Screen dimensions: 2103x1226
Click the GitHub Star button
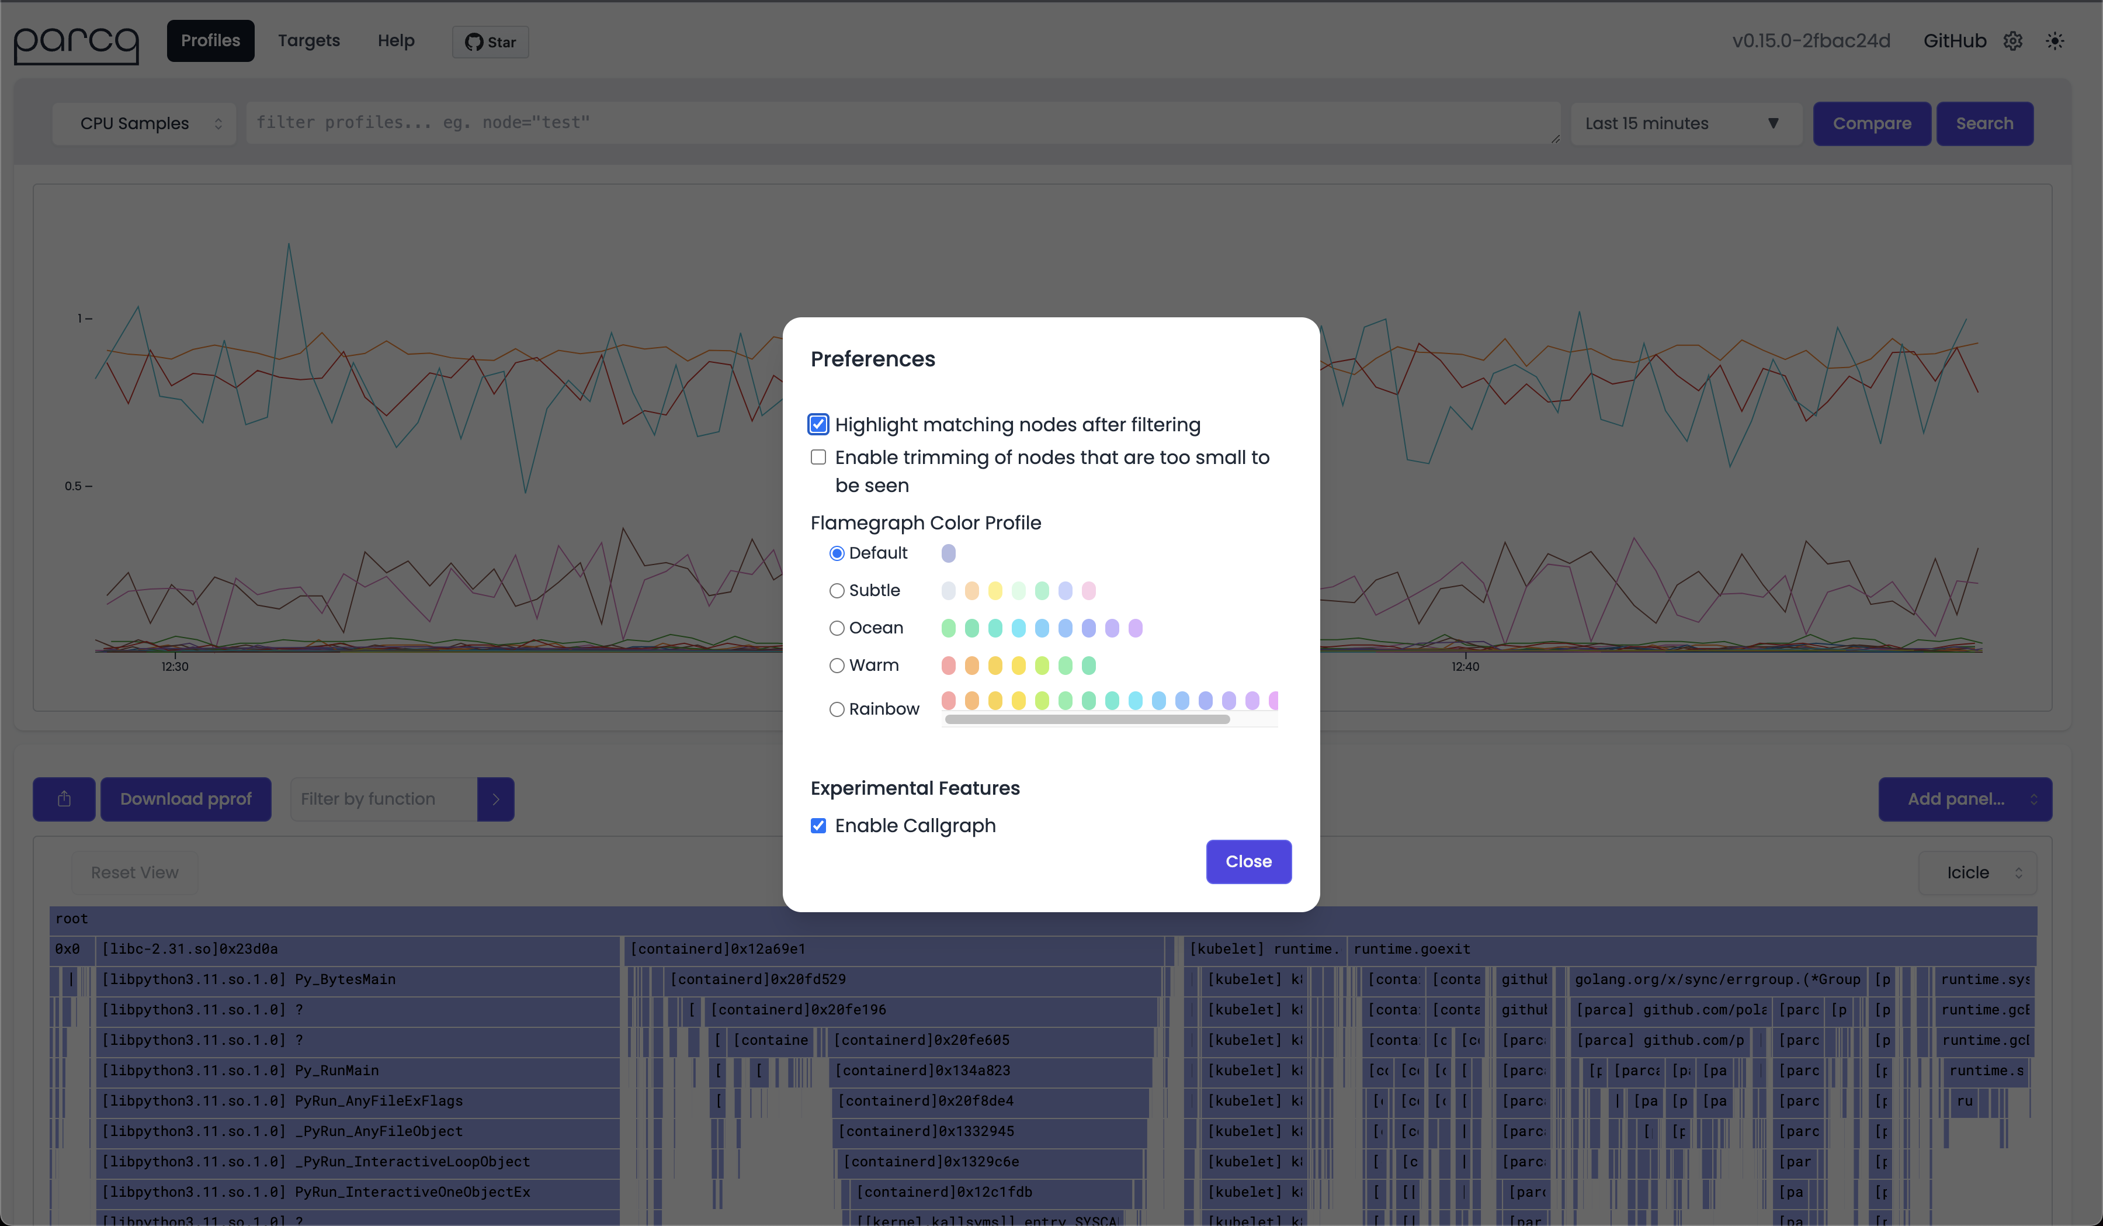(x=490, y=41)
